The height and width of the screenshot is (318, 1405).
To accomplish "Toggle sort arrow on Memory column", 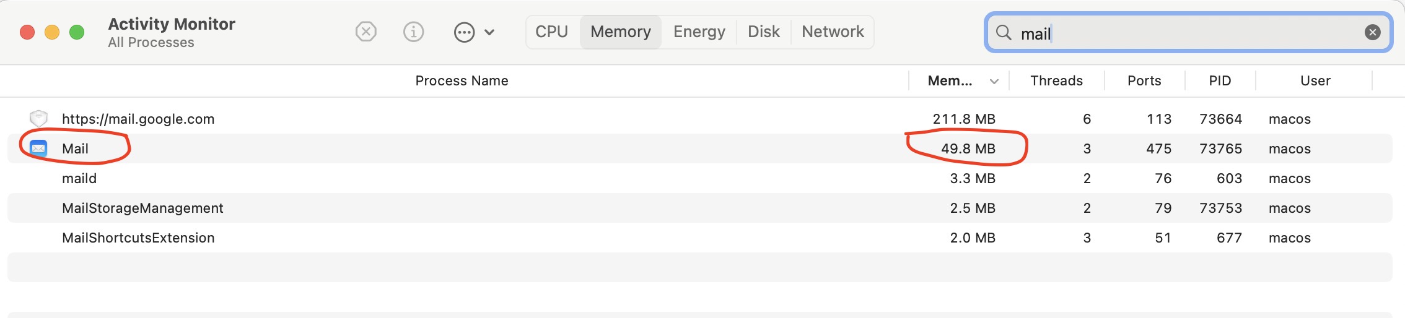I will pyautogui.click(x=994, y=81).
